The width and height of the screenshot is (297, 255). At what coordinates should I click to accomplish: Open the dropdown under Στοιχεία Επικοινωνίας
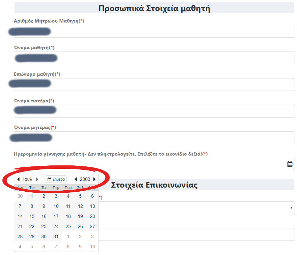coord(196,208)
